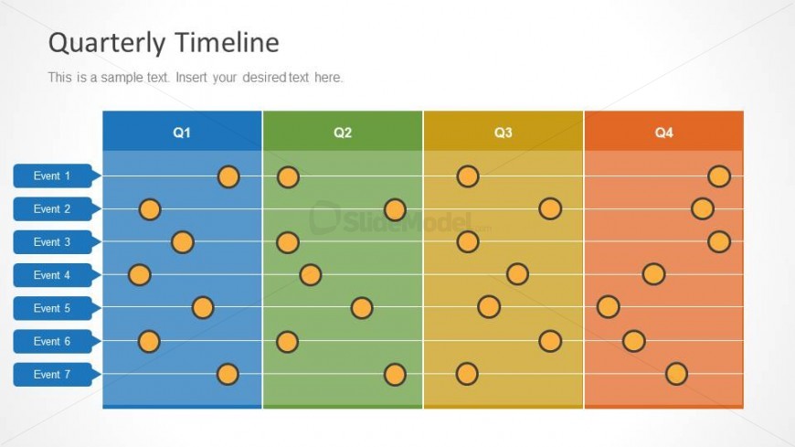Click the Q4 column header
Image resolution: width=795 pixels, height=447 pixels.
[664, 133]
